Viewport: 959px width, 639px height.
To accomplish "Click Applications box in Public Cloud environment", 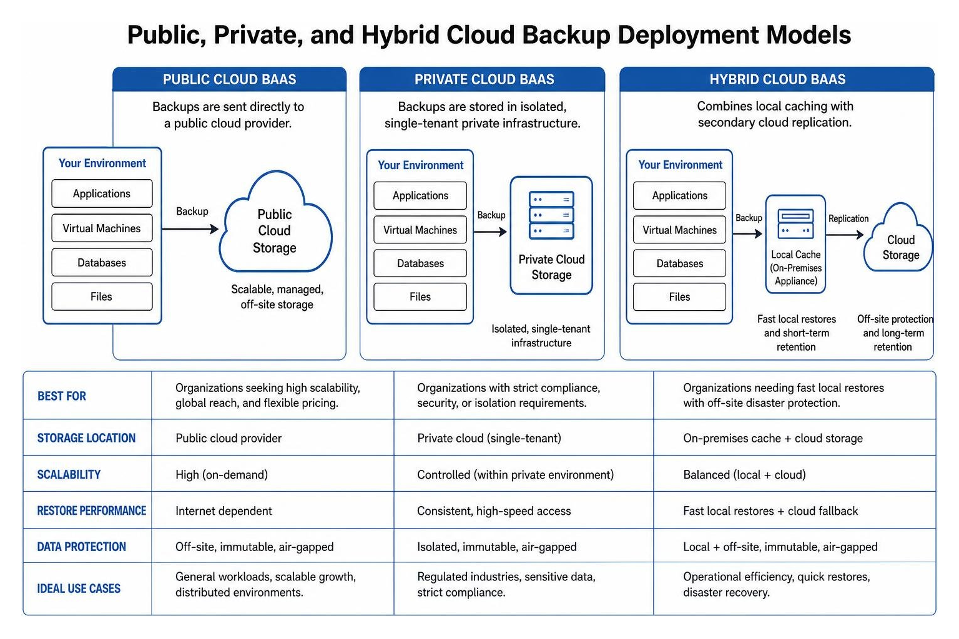I will coord(102,193).
